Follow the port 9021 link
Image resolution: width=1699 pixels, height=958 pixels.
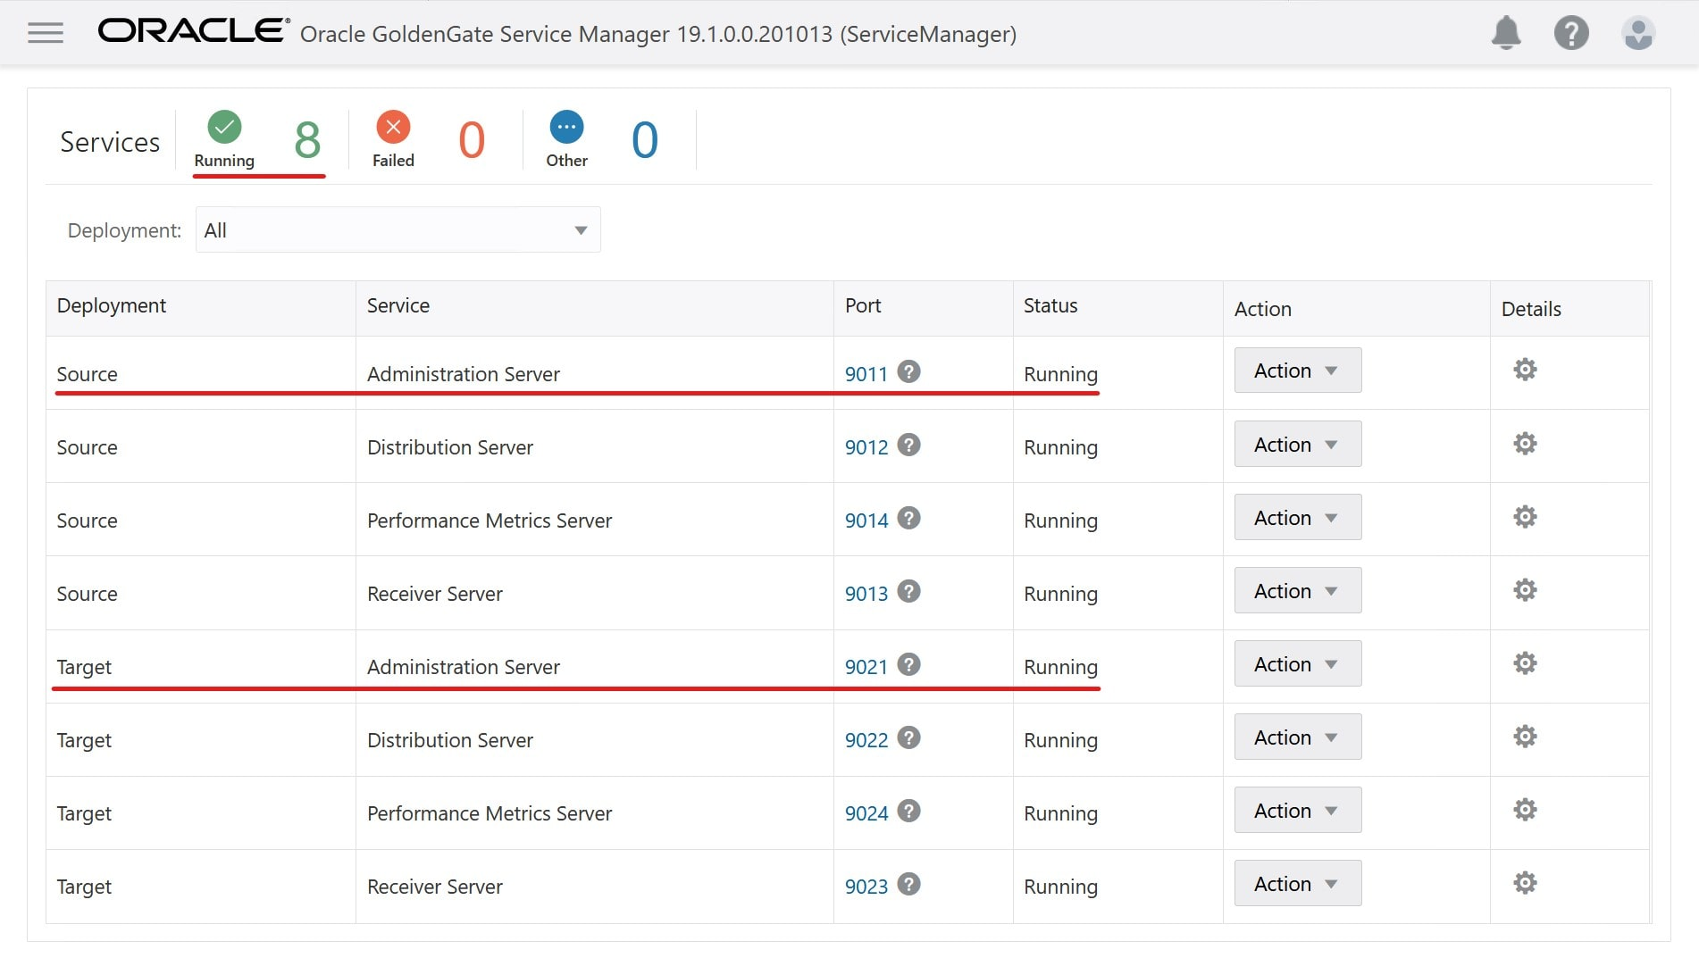tap(866, 667)
